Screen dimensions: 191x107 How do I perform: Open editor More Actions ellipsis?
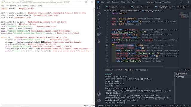click(188, 7)
